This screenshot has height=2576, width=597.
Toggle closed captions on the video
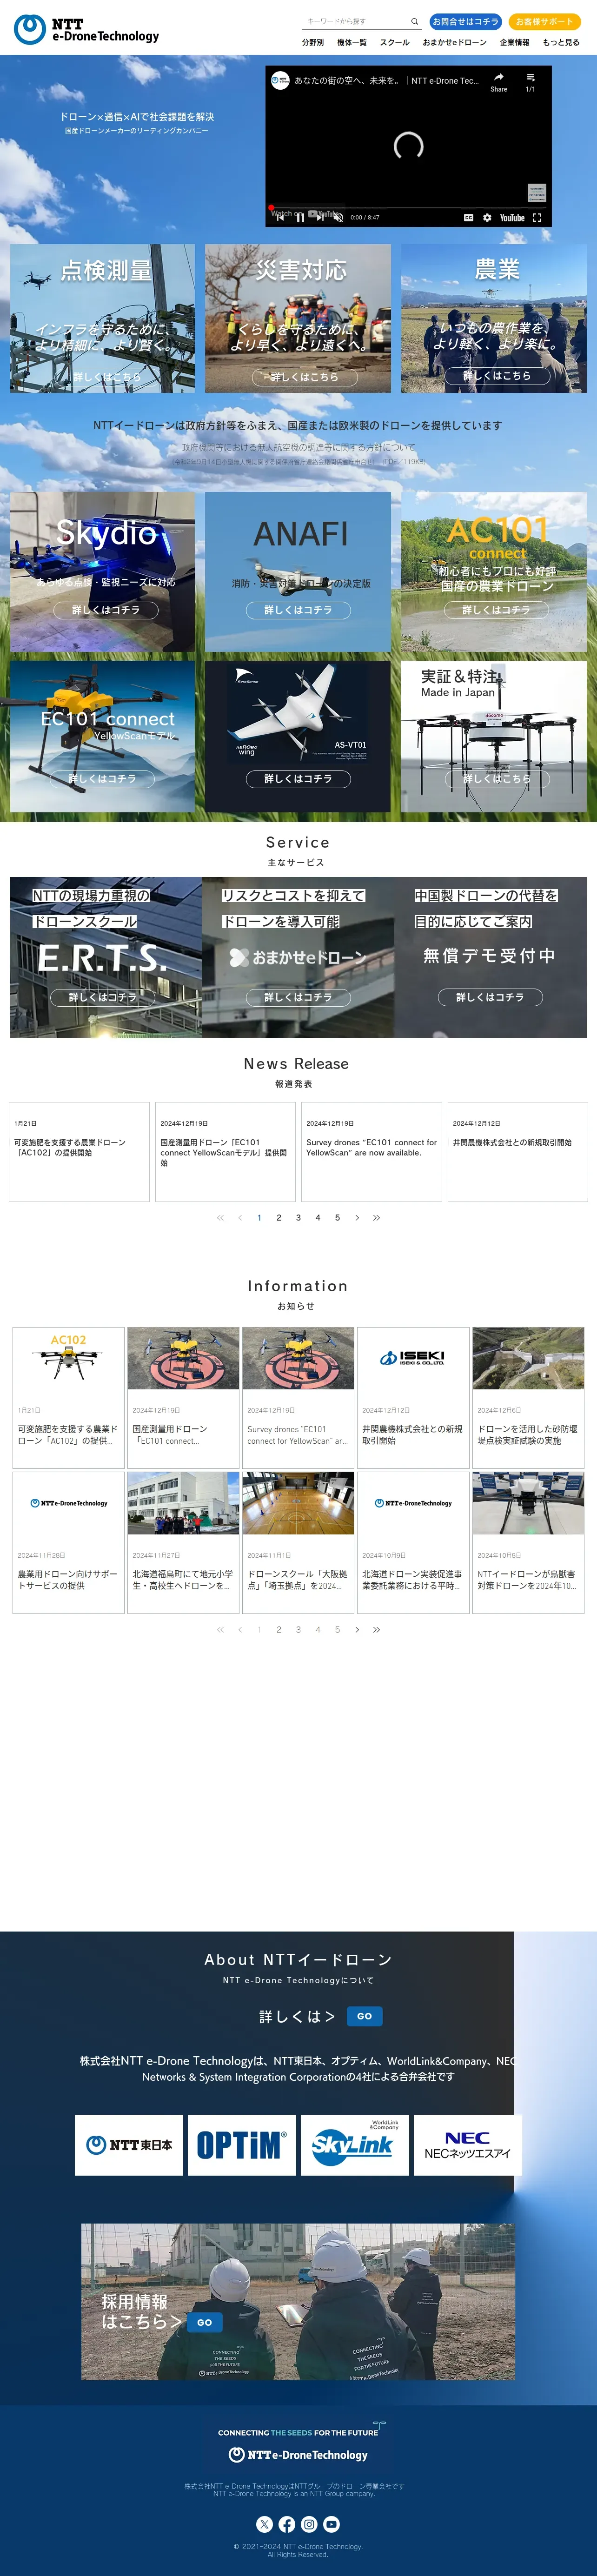click(468, 217)
